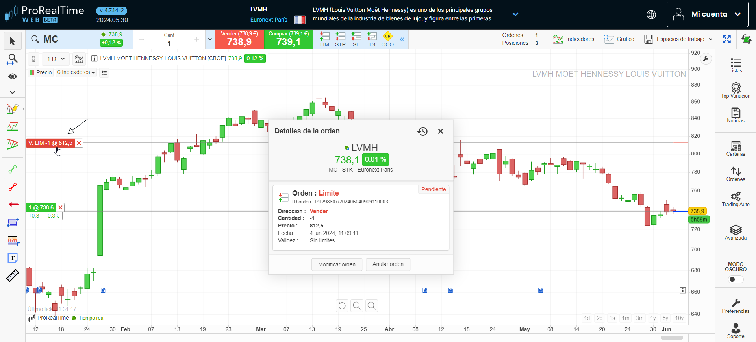Screen dimensions: 756x342
Task: Select the 1m range button
Action: pyautogui.click(x=625, y=318)
